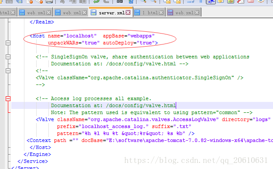Click the autoDeploy="true" attribute
This screenshot has width=273, height=169.
click(129, 43)
